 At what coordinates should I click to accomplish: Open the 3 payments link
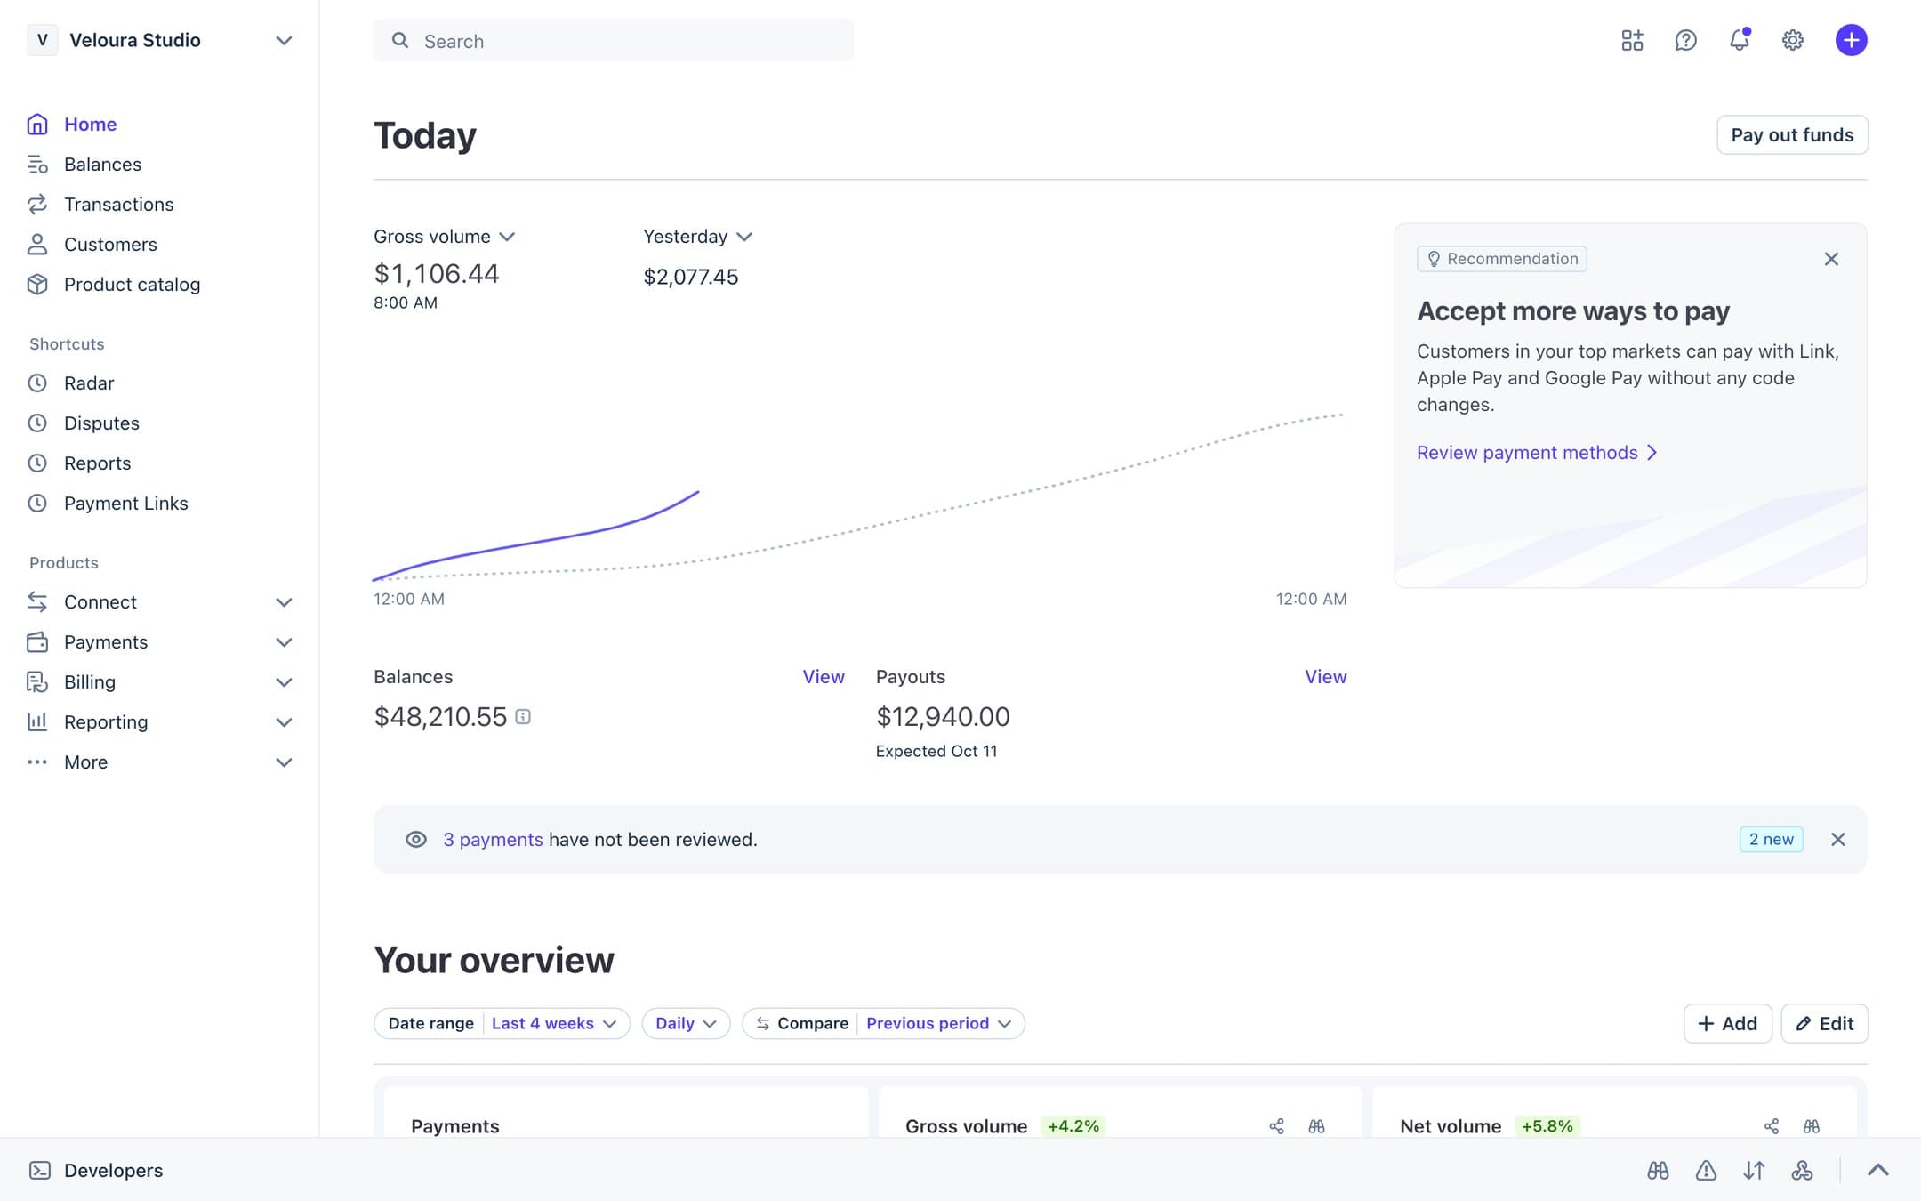pyautogui.click(x=493, y=840)
